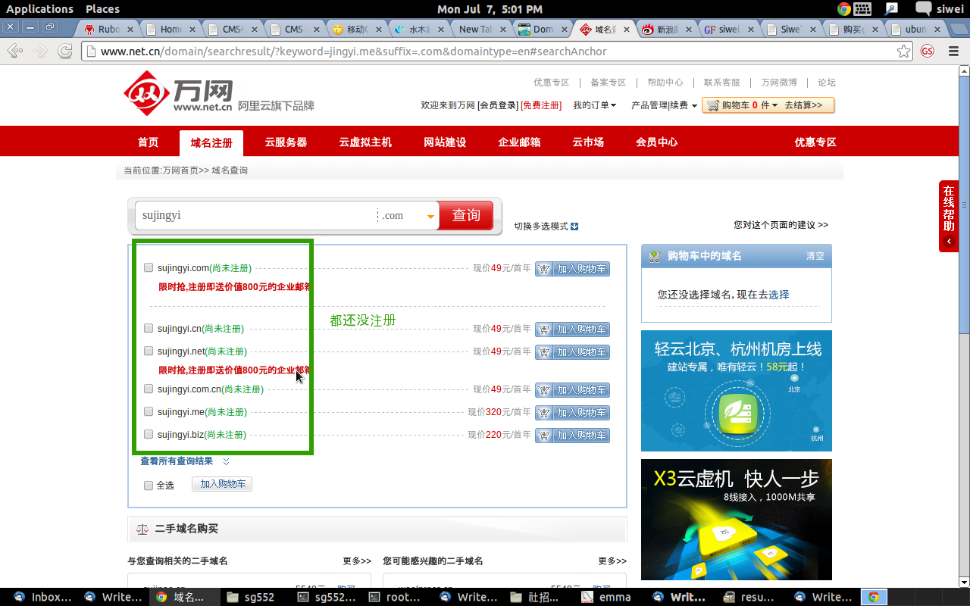970x606 pixels.
Task: Click the page reload icon
Action: [x=66, y=51]
